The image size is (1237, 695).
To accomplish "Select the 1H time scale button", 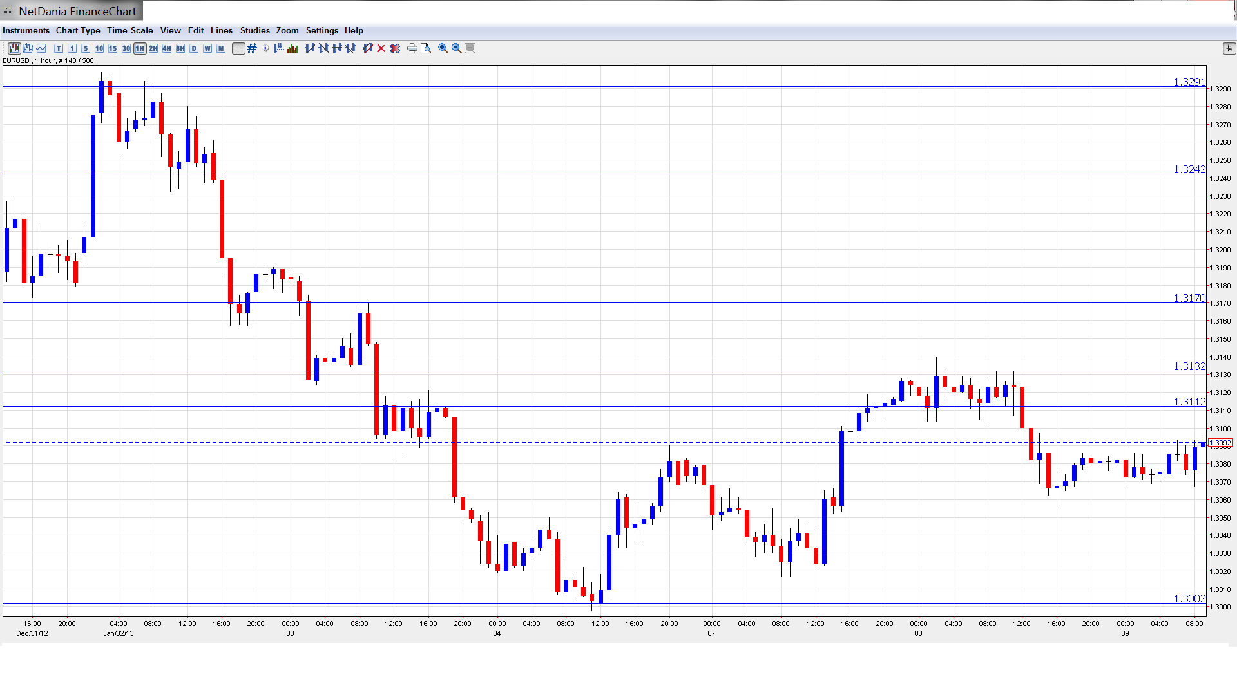I will pyautogui.click(x=140, y=48).
